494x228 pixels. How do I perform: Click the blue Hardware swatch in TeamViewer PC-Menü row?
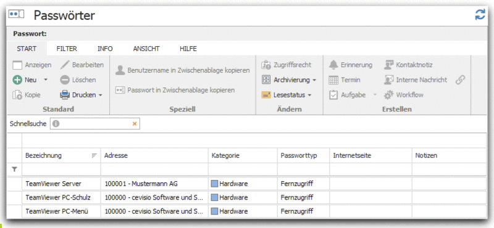(x=214, y=211)
